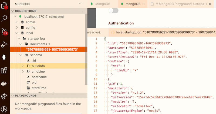This screenshot has width=216, height=114.
Task: Open the Docker whale view
Action: 4,83
